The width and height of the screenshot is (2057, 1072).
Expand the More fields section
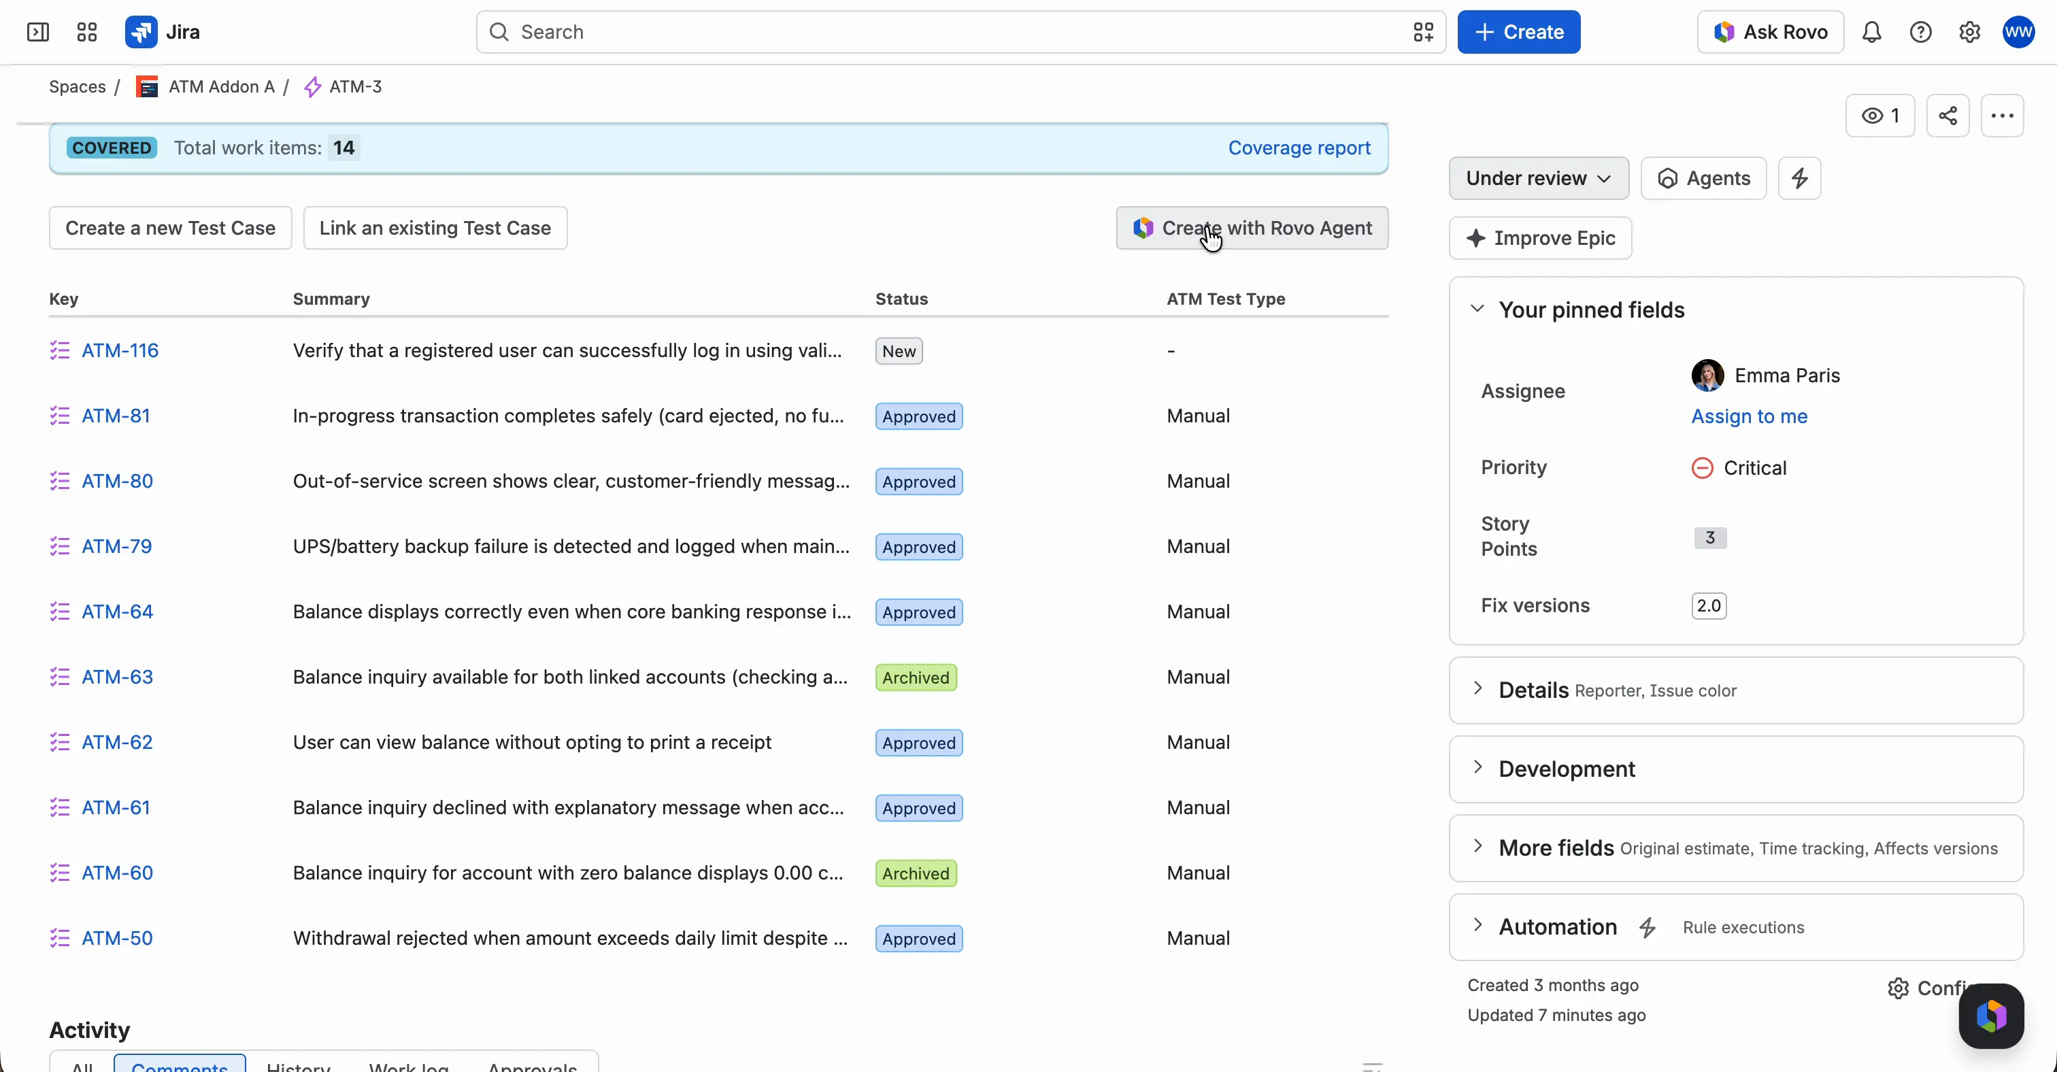pos(1477,847)
